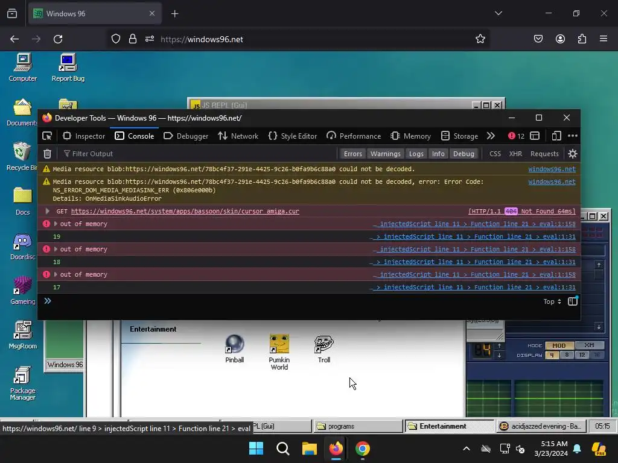Expand the GET cursor_amiga.cur request row
The height and width of the screenshot is (463, 618).
[47, 211]
